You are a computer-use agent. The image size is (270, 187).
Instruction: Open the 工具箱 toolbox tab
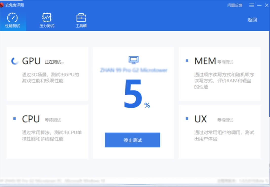81,20
